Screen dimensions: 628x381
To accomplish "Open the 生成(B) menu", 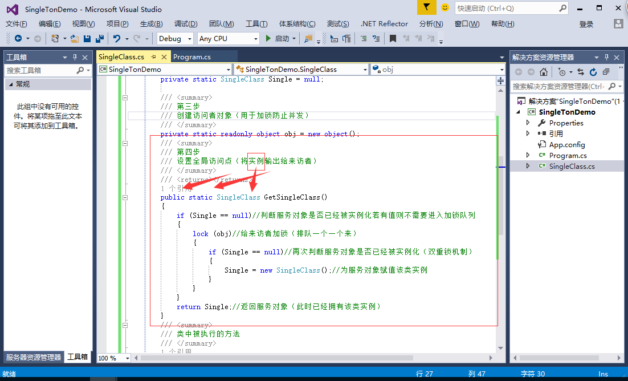I will pos(152,23).
